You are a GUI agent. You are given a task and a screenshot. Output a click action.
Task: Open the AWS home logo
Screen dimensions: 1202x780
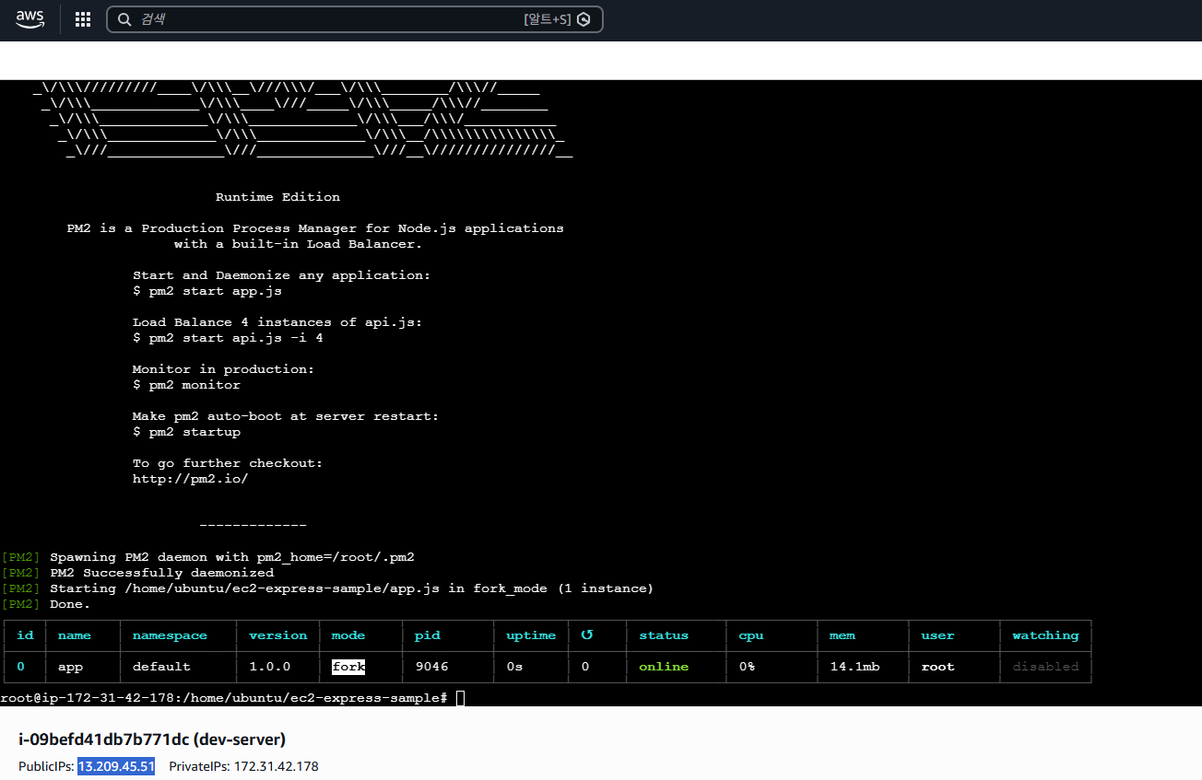[29, 19]
